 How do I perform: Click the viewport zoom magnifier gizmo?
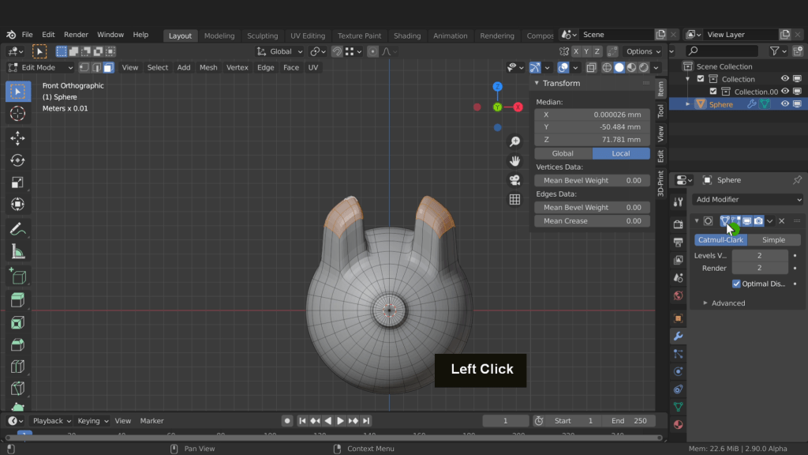(514, 141)
